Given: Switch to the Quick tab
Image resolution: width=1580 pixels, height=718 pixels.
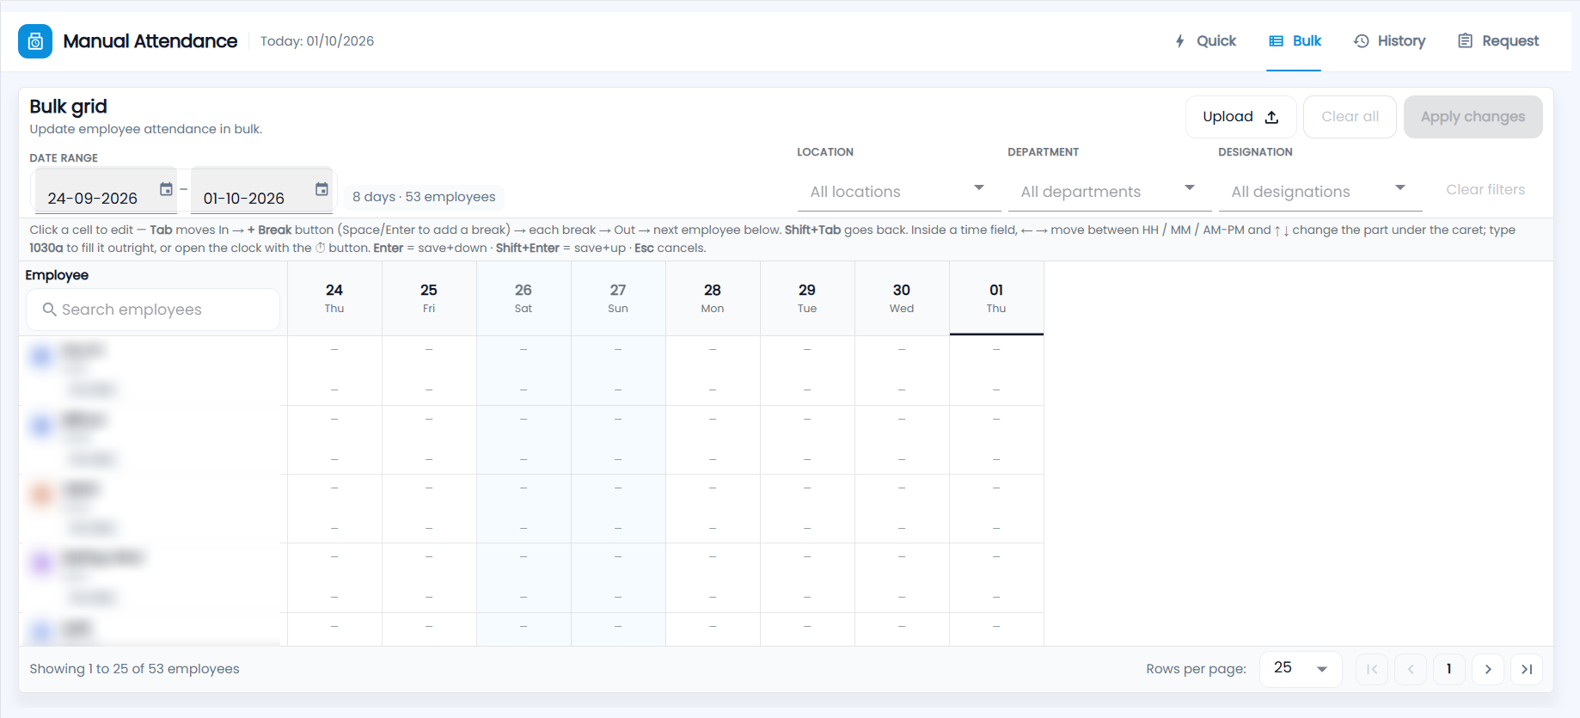Looking at the screenshot, I should pyautogui.click(x=1205, y=41).
